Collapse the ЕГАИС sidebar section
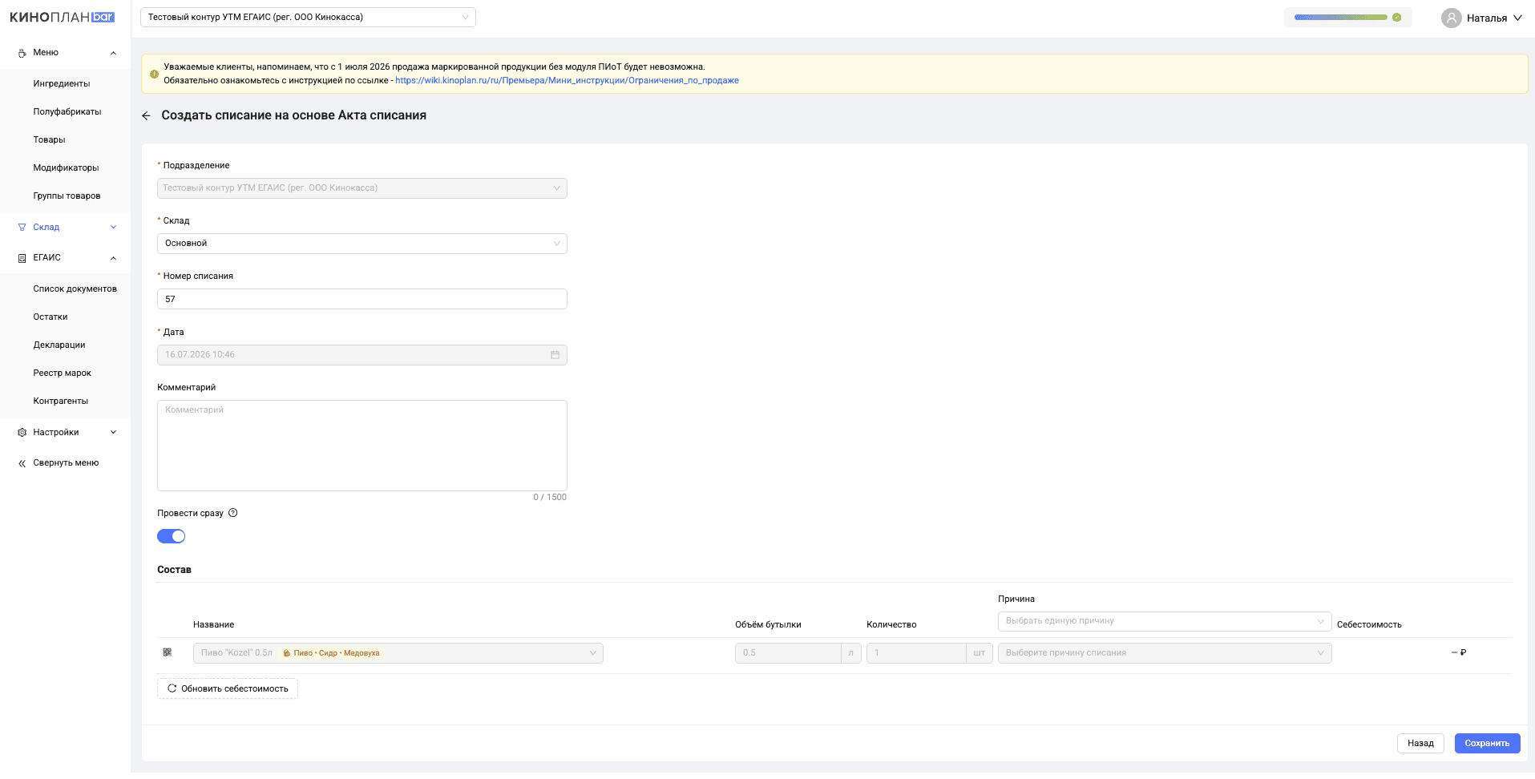The height and width of the screenshot is (779, 1535). [113, 258]
